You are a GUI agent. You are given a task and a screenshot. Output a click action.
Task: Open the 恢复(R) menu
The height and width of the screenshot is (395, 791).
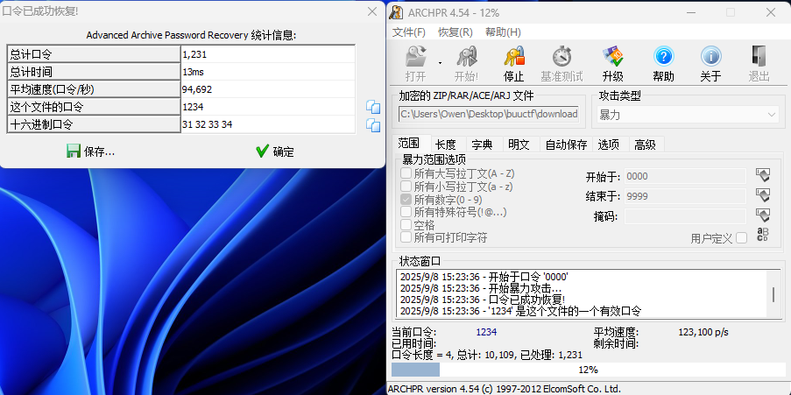click(x=456, y=32)
